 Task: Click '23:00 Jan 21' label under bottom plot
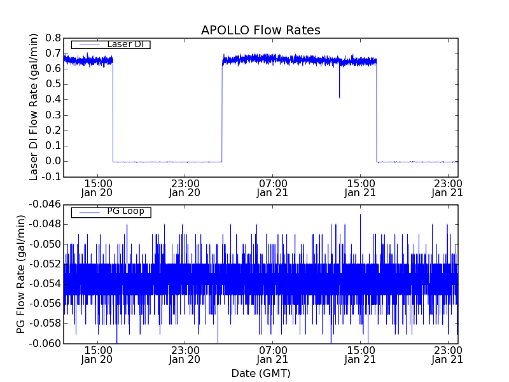click(x=447, y=355)
